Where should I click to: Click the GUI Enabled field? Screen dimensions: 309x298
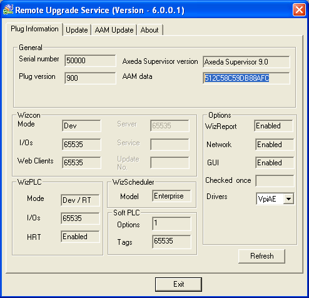pyautogui.click(x=275, y=163)
